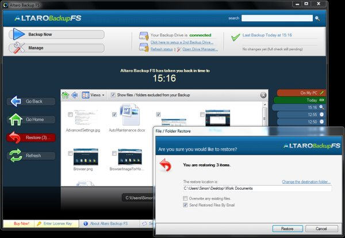Select the 12:50 backup time entry
345x238 pixels.
[301, 122]
